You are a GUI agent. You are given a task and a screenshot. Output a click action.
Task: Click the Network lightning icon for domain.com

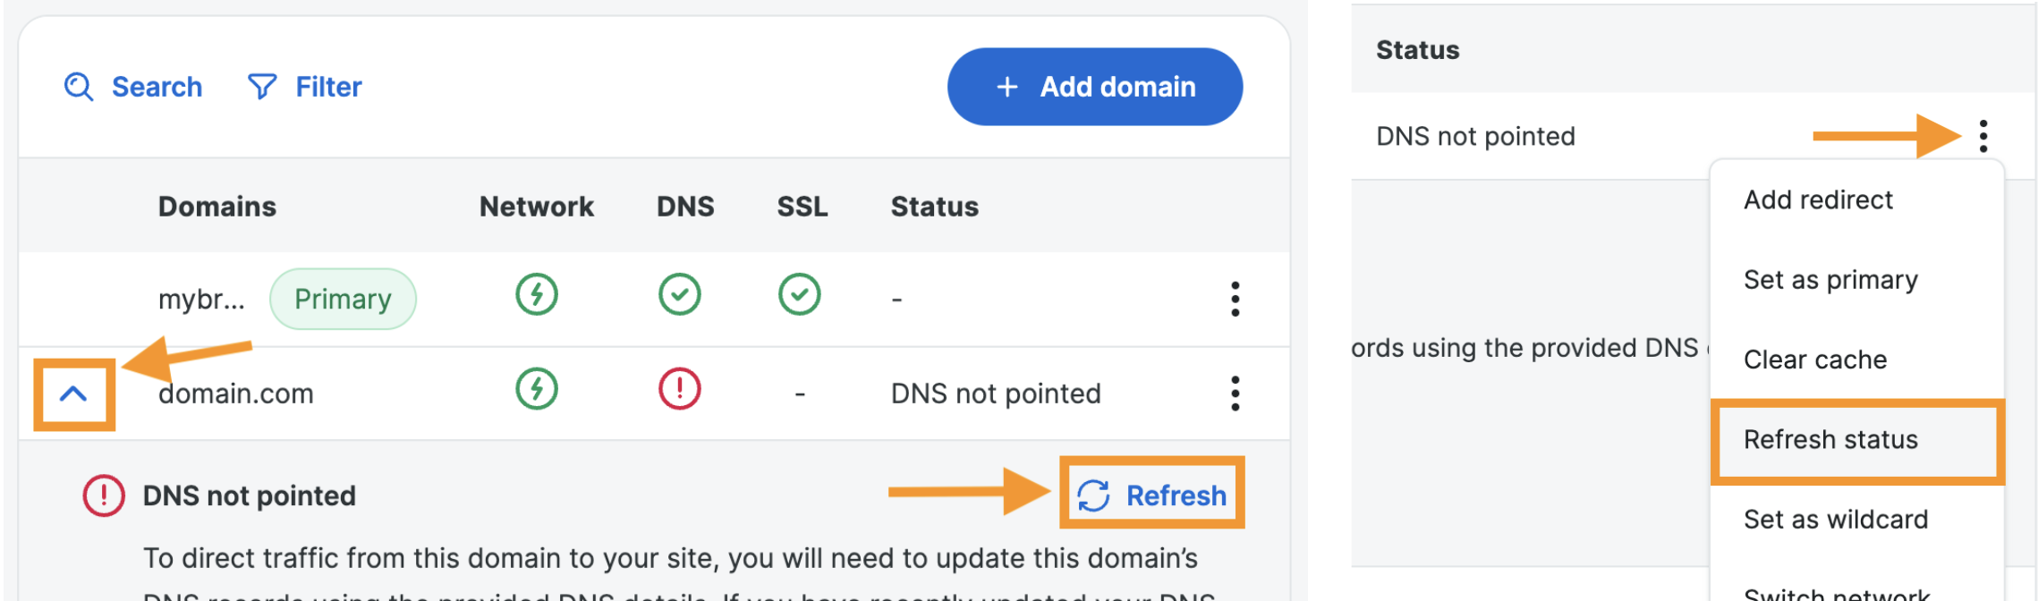536,391
